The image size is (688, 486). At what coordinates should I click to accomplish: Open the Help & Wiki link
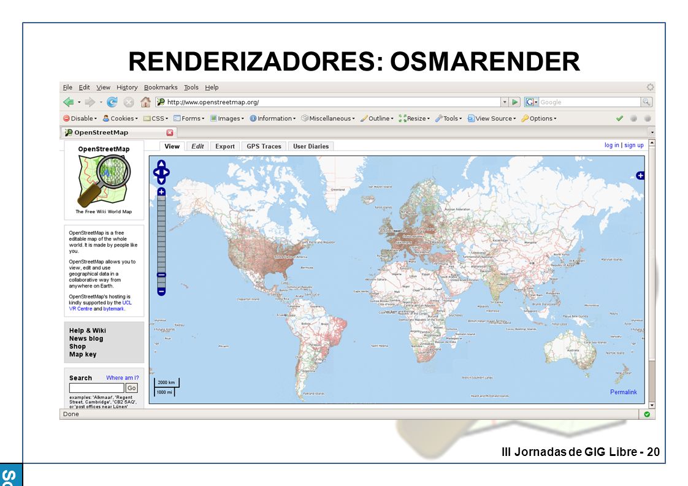tap(87, 331)
